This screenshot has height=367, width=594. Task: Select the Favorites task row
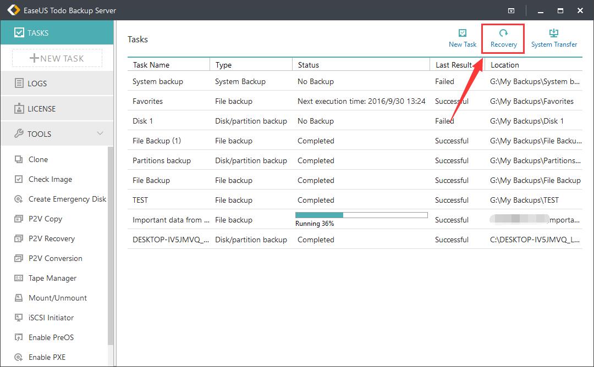tap(355, 101)
